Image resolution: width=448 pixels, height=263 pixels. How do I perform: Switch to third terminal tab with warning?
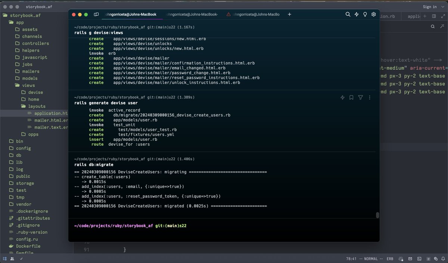tap(253, 15)
